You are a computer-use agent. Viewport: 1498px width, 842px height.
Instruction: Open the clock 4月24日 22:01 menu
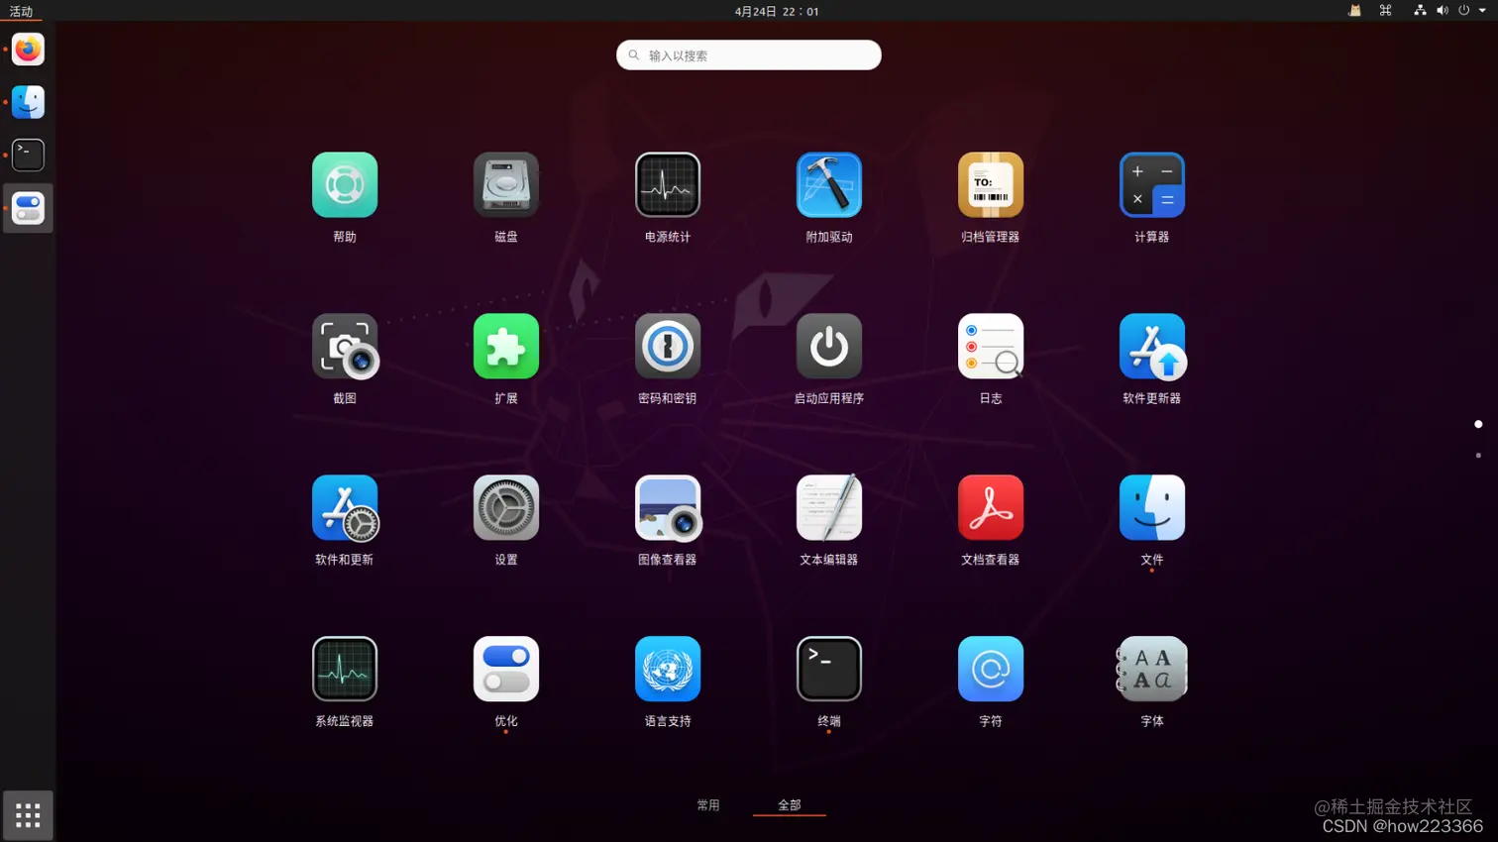pyautogui.click(x=777, y=11)
